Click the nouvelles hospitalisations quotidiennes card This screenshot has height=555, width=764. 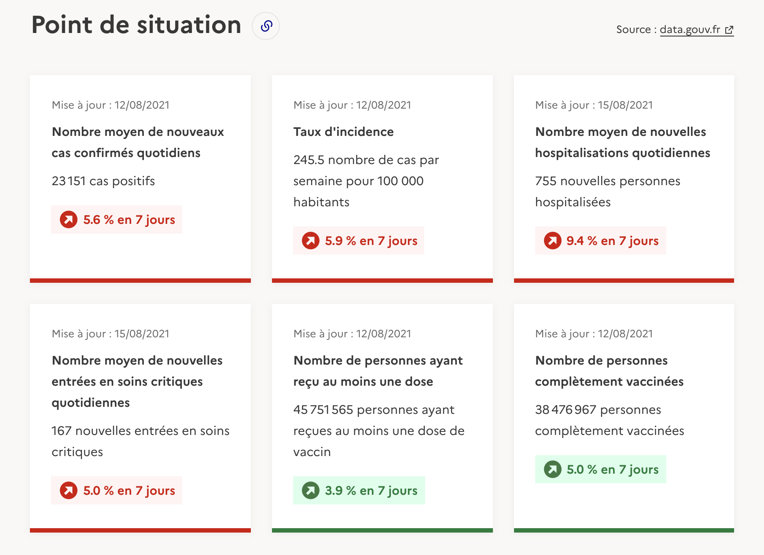point(624,178)
